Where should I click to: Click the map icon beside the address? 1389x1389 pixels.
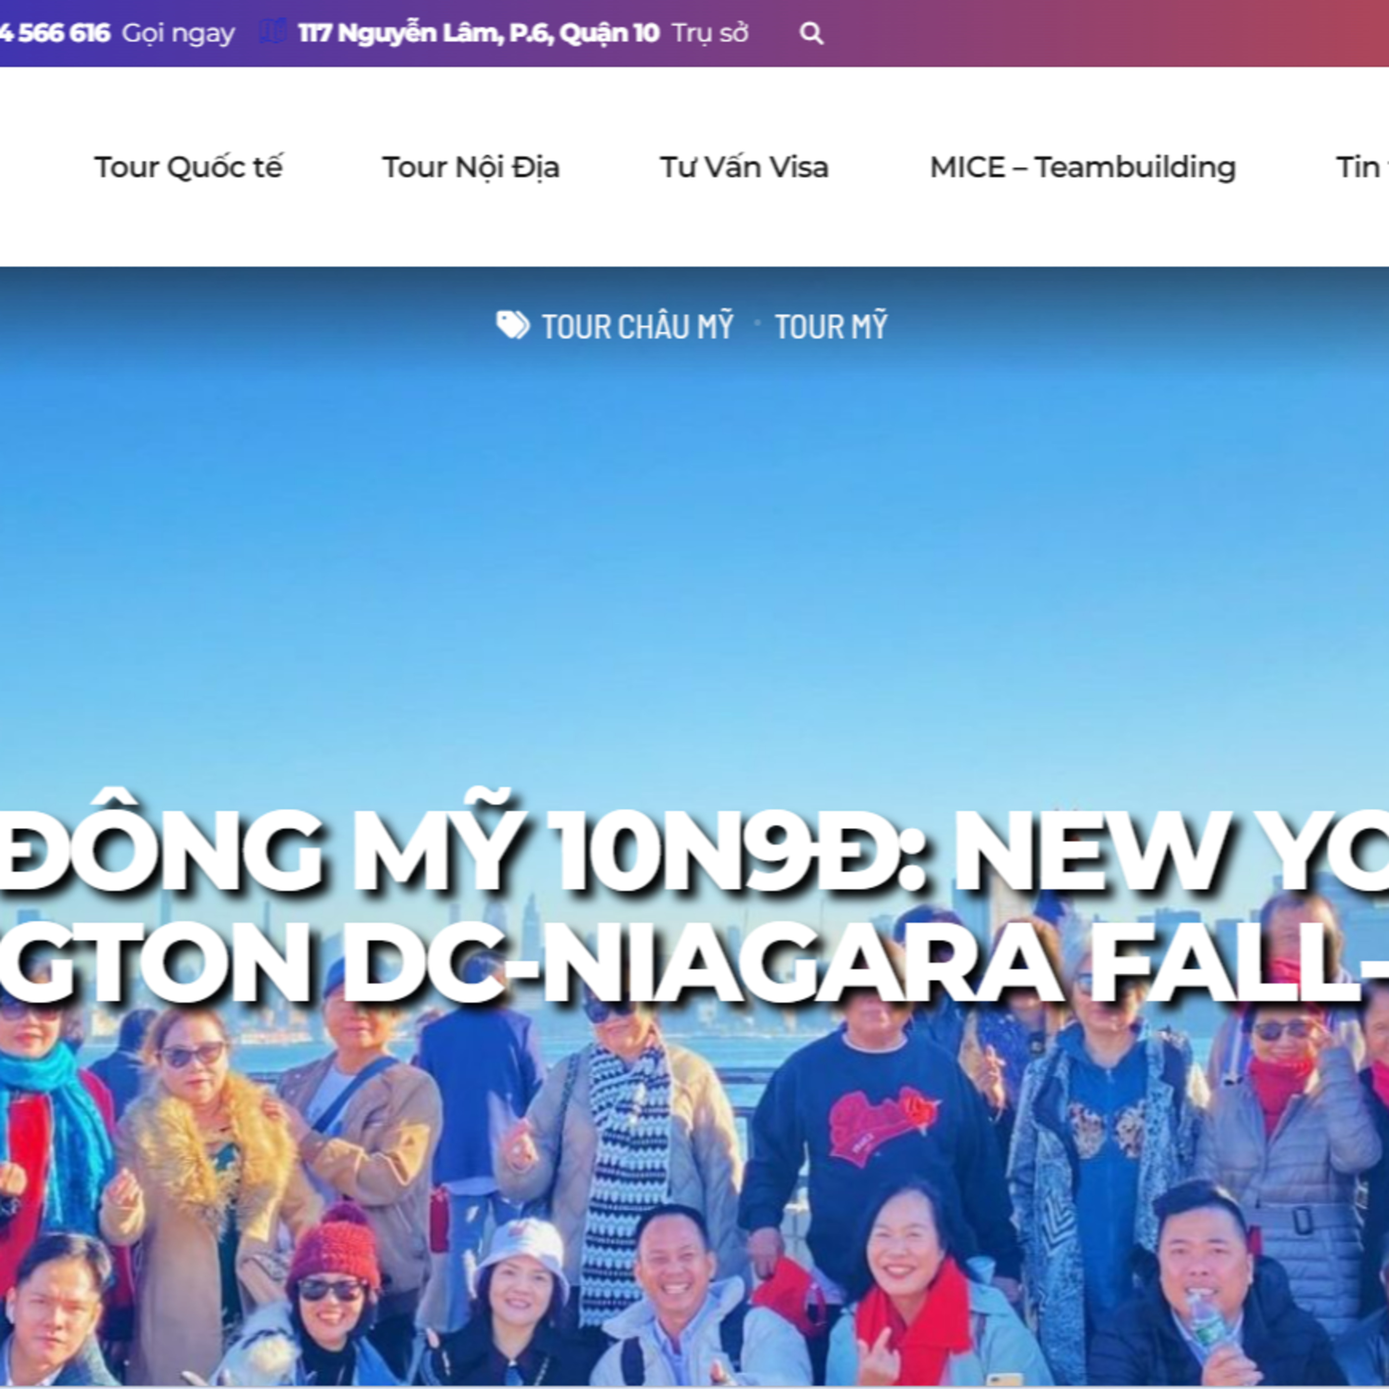[x=273, y=32]
